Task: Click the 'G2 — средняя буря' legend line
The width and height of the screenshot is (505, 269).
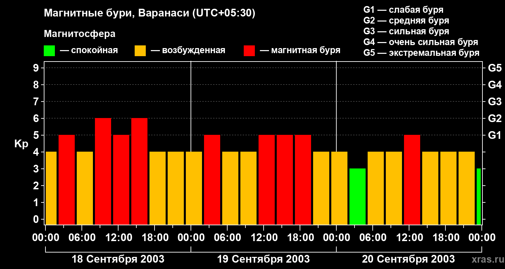Action: click(406, 21)
